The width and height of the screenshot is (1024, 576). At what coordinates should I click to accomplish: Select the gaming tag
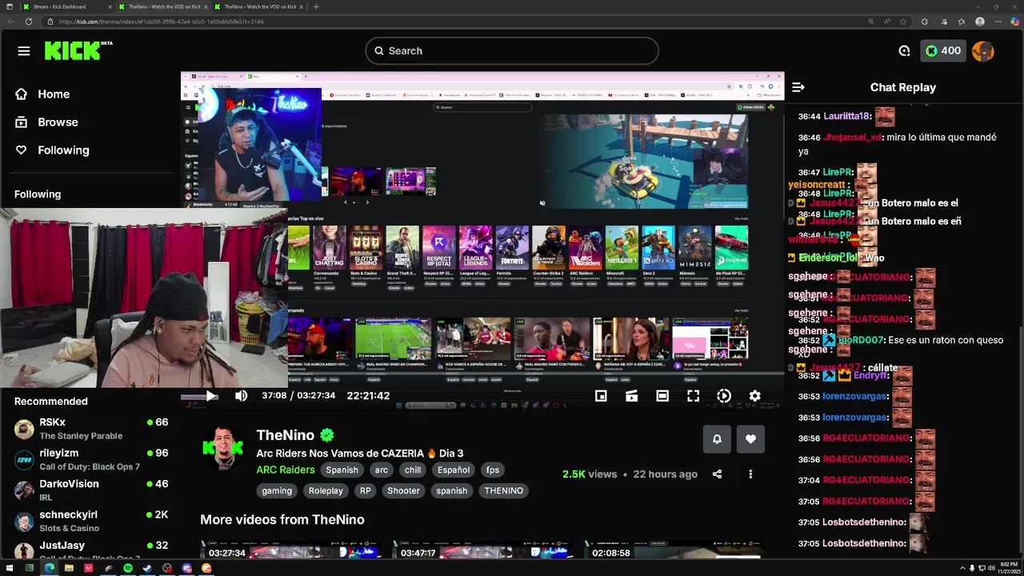tap(277, 491)
